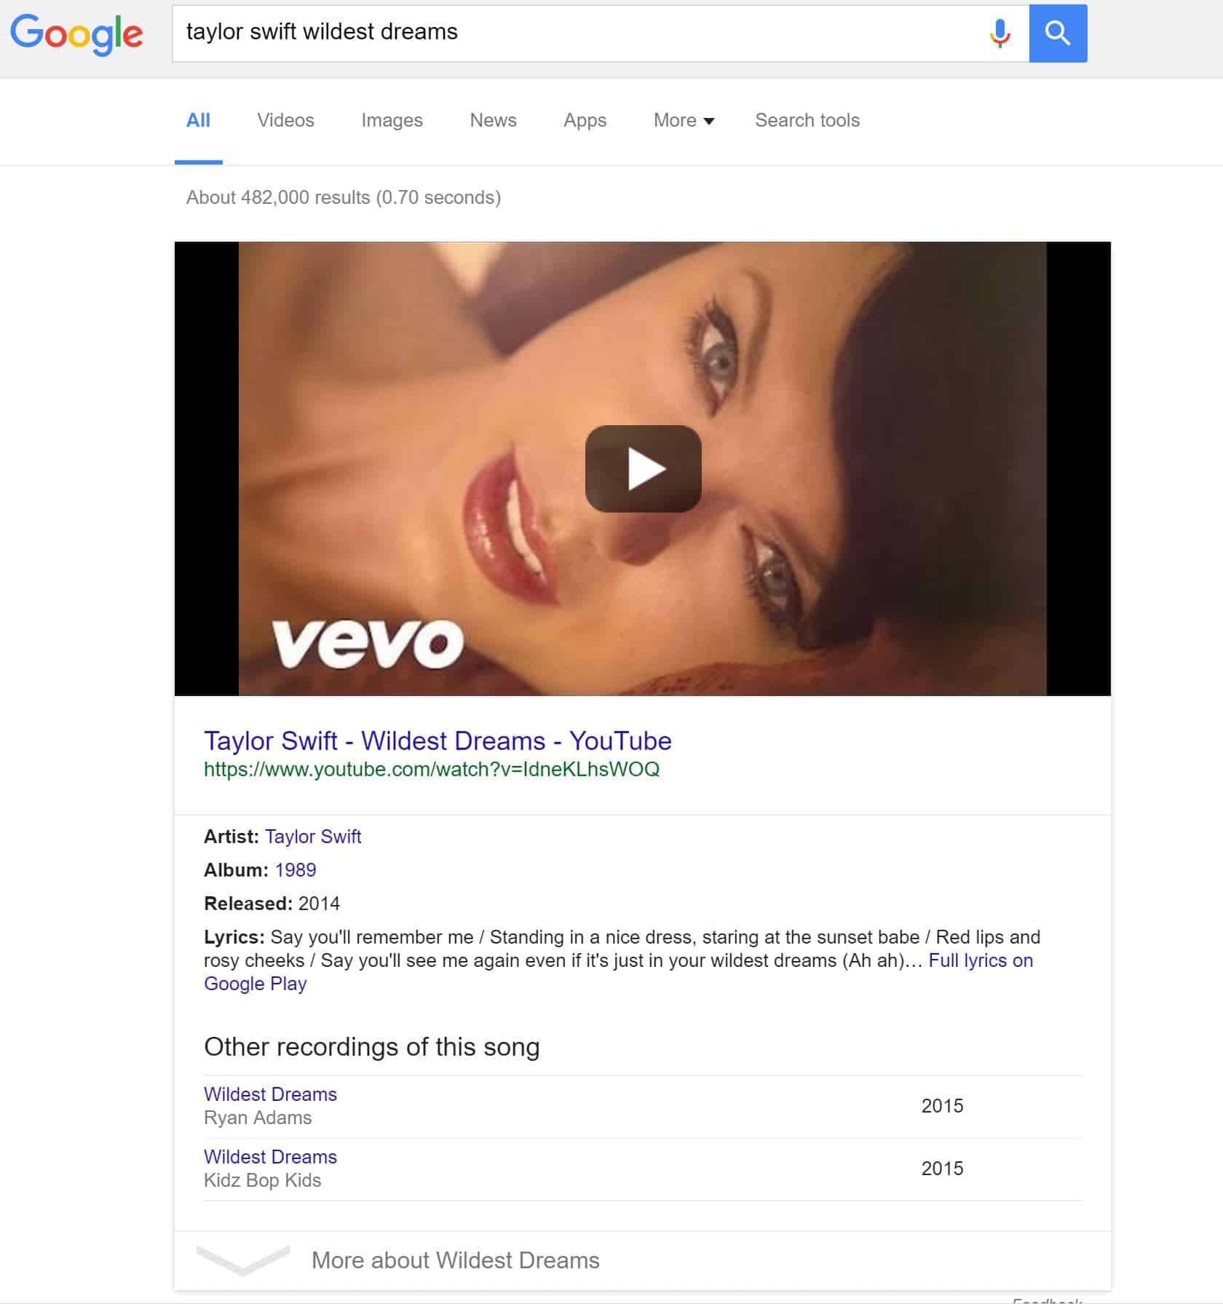Start voice search with the microphone icon
Viewport: 1223px width, 1304px height.
coord(1000,33)
